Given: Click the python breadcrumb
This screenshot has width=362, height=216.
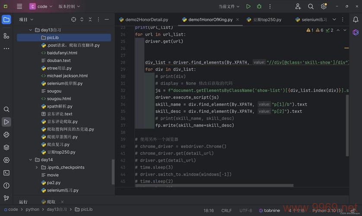Looking at the screenshot, I should click(x=32, y=210).
